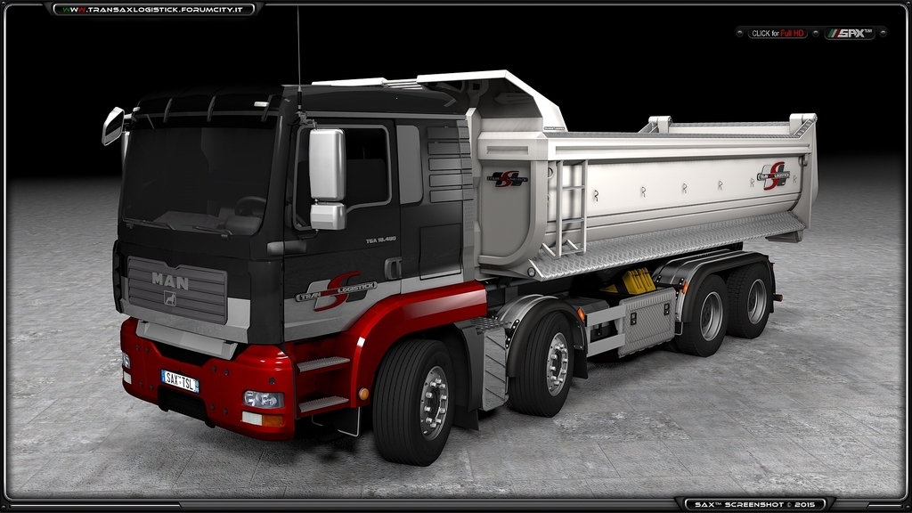Image resolution: width=912 pixels, height=513 pixels.
Task: Click the small round rivet left of Full HD button
Action: click(740, 33)
